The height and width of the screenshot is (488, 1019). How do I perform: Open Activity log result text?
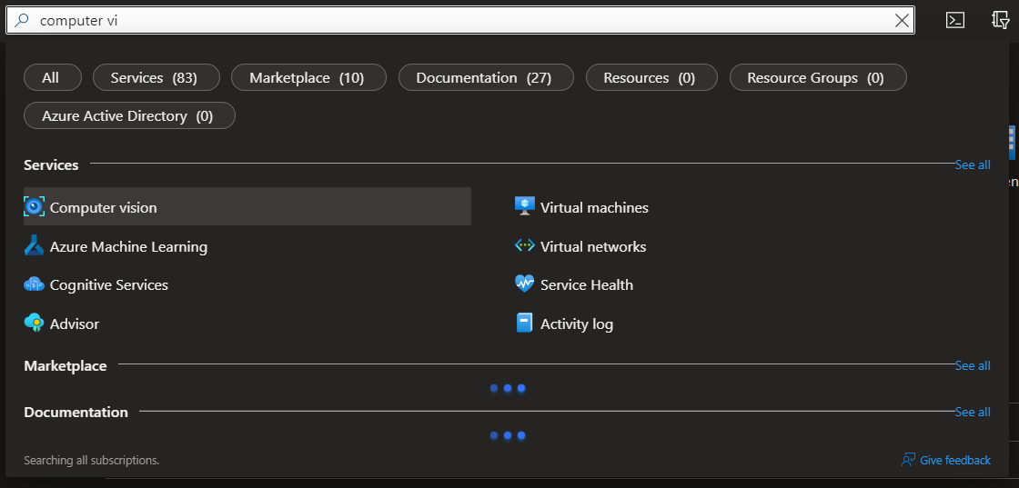point(577,324)
